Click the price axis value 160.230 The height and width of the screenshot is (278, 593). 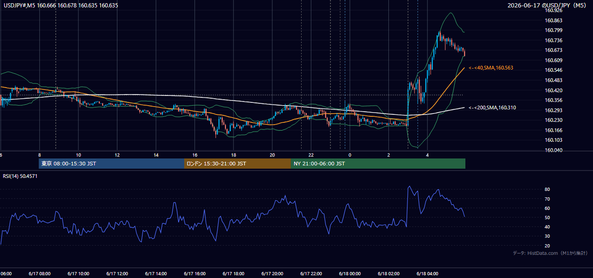pos(554,120)
